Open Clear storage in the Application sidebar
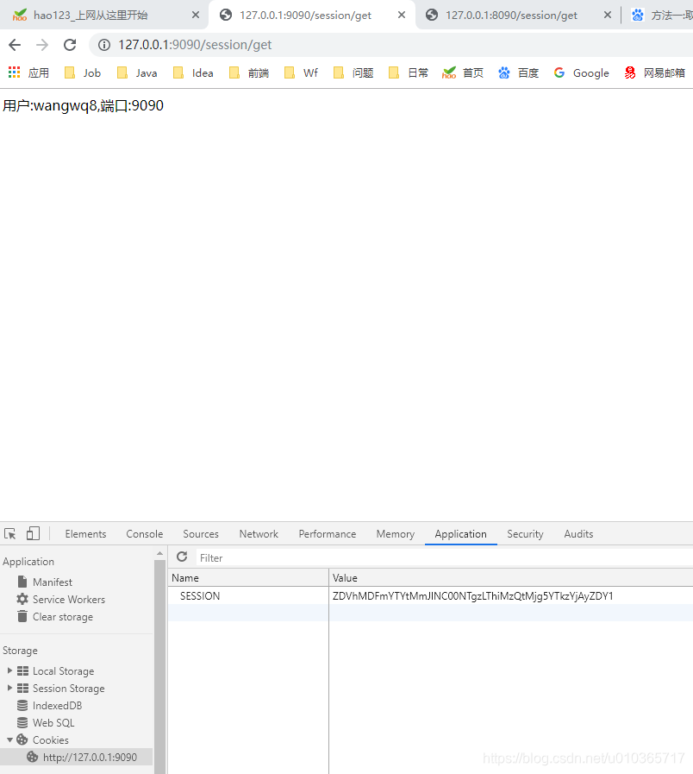Viewport: 693px width, 774px height. (x=63, y=616)
